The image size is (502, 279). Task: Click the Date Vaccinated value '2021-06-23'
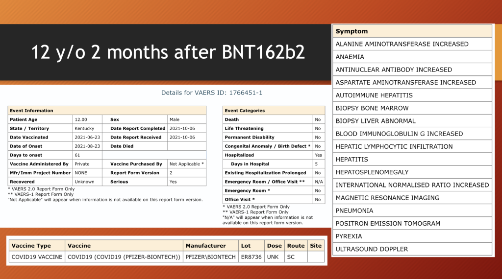pyautogui.click(x=86, y=137)
